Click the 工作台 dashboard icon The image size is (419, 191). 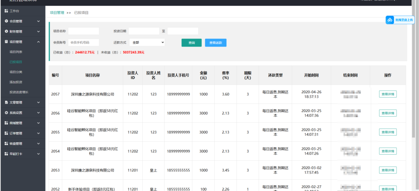(x=7, y=11)
